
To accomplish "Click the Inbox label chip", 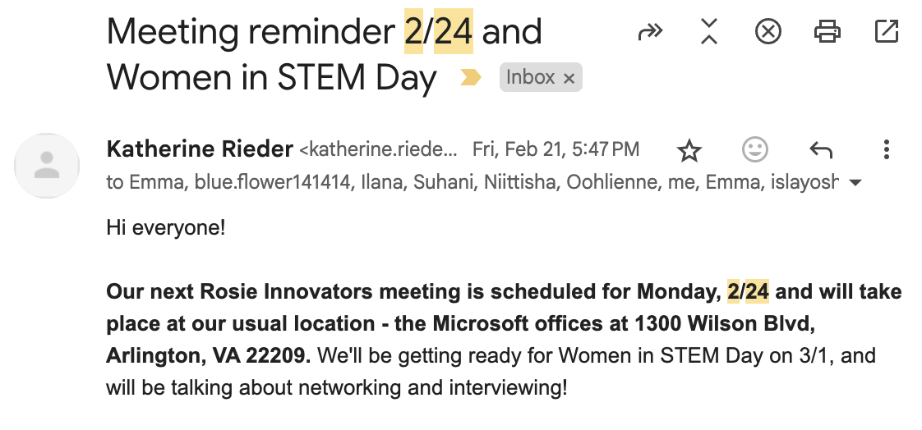I will click(x=530, y=77).
